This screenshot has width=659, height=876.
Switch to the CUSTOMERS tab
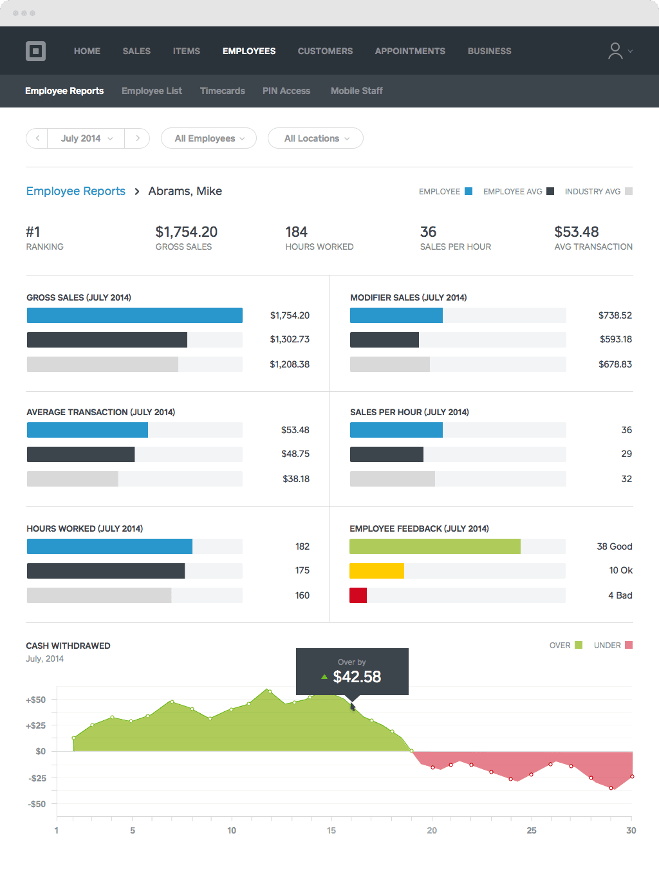pos(325,51)
